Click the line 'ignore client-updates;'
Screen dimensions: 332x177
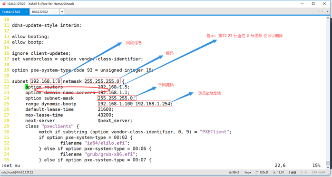[41, 53]
